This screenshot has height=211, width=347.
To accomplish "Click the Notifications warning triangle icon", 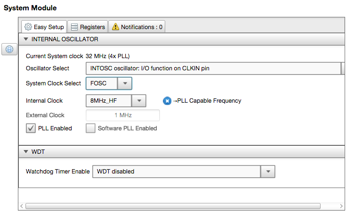I will click(115, 27).
